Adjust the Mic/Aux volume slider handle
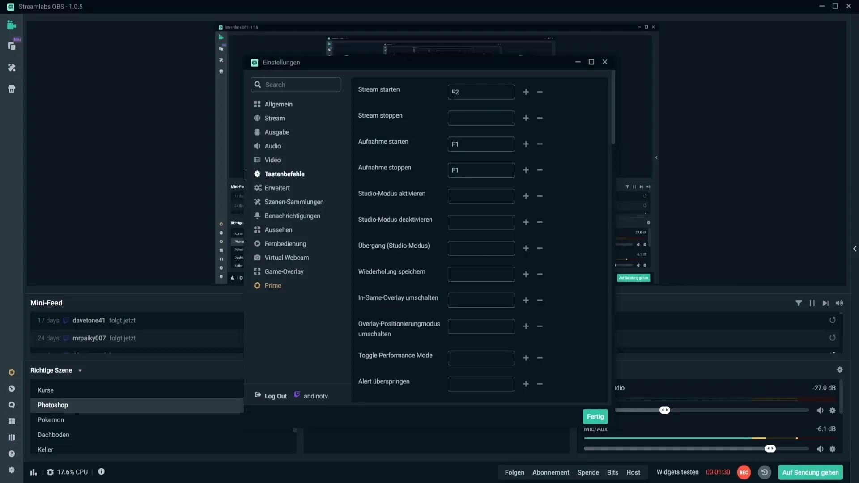859x483 pixels. [770, 449]
